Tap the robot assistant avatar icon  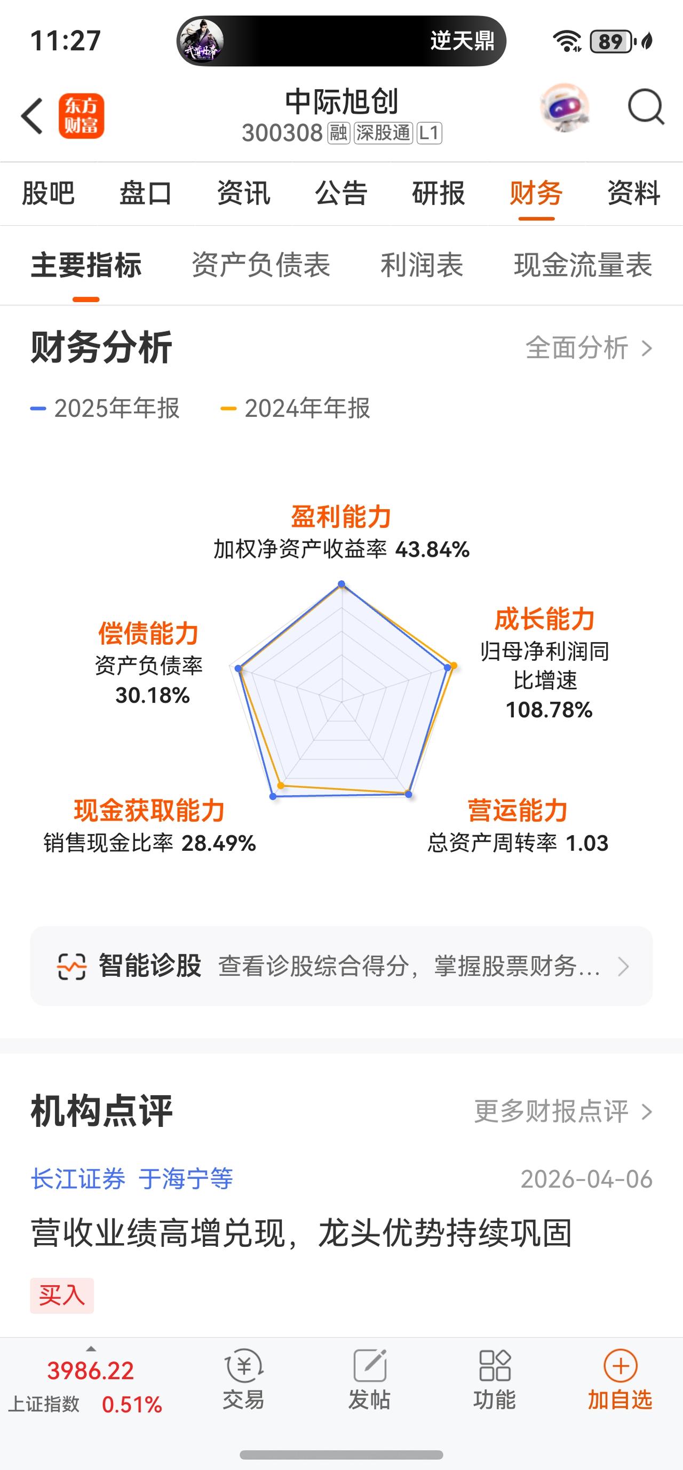point(565,108)
